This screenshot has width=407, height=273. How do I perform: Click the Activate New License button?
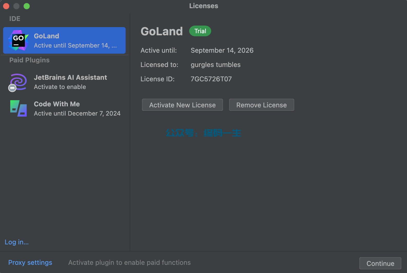point(182,105)
